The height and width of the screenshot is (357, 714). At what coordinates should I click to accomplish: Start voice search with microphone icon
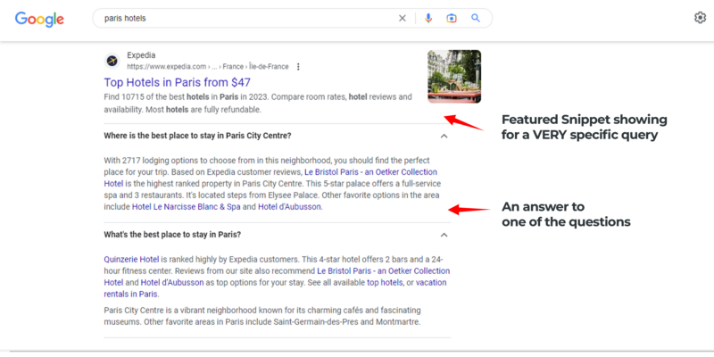(x=428, y=18)
